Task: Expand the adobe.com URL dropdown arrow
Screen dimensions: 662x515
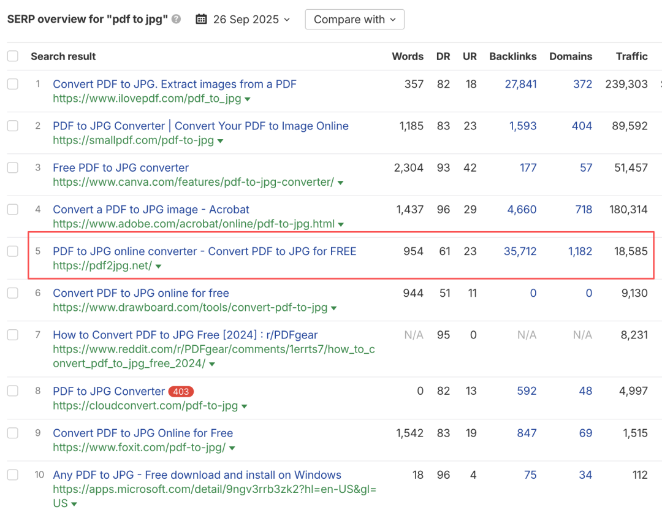Action: pos(341,224)
